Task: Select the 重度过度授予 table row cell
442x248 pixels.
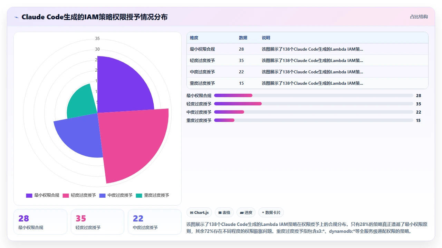Action: (202, 83)
